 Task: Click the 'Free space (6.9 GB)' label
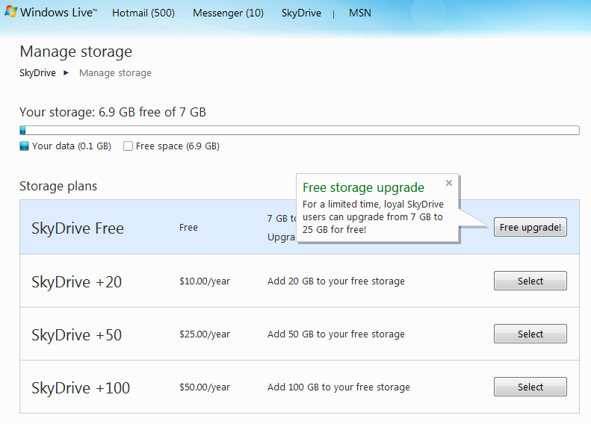[x=178, y=146]
